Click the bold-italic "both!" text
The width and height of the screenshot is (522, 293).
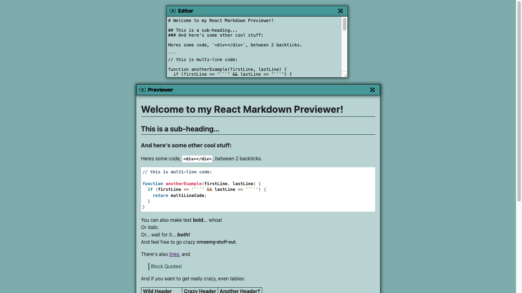pos(184,235)
